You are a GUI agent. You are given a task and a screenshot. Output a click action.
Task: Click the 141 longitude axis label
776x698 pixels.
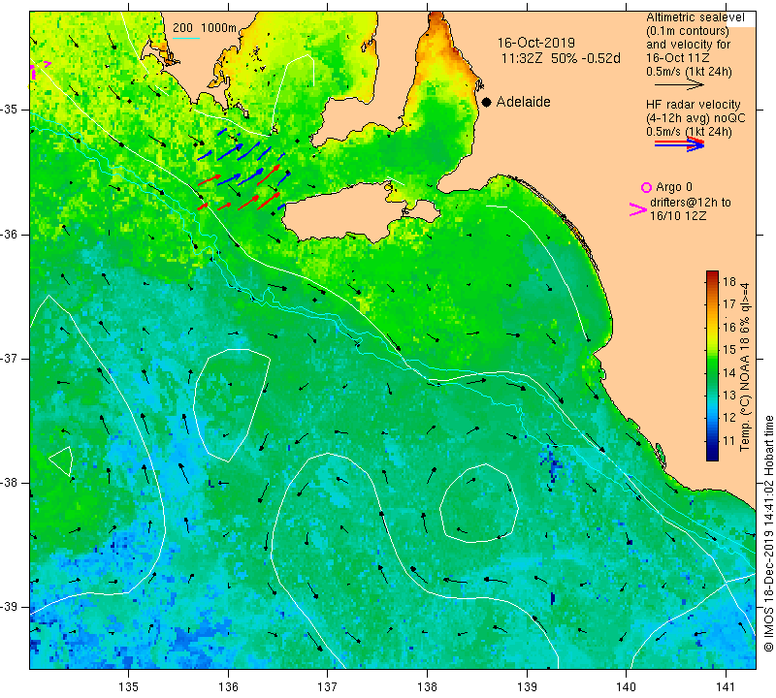(726, 686)
